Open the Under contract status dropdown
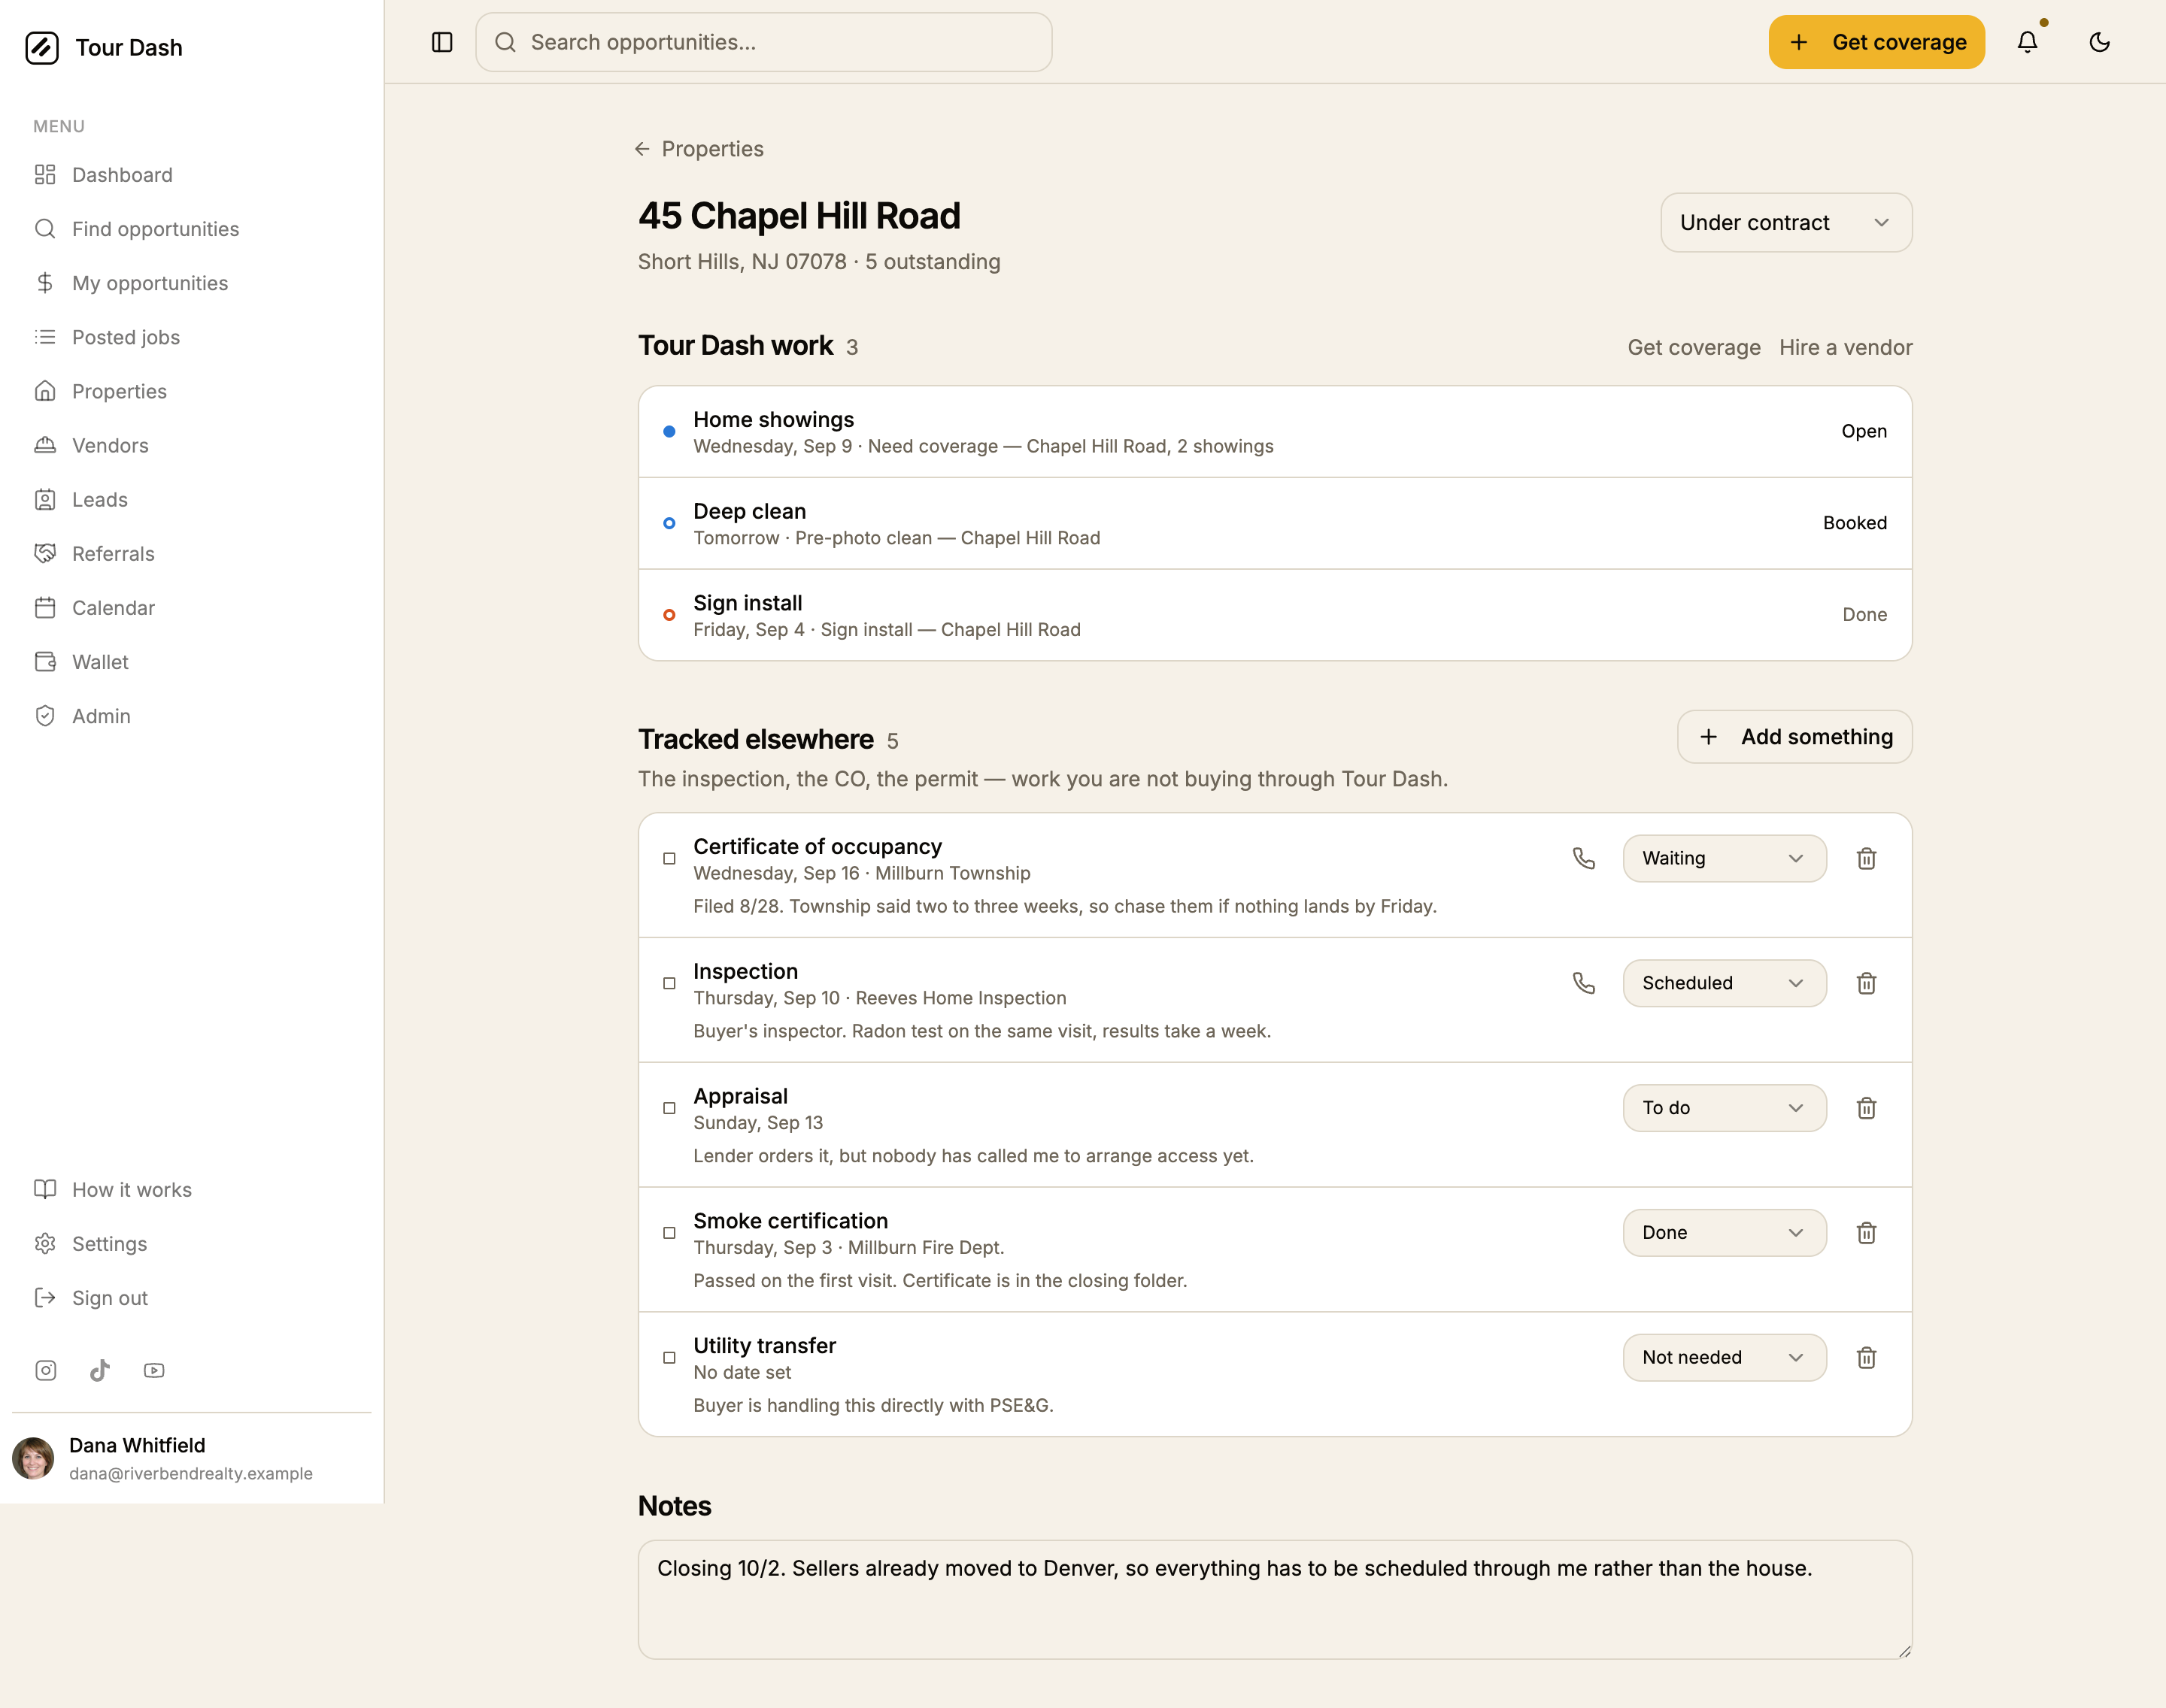Viewport: 2166px width, 1708px height. pos(1786,222)
